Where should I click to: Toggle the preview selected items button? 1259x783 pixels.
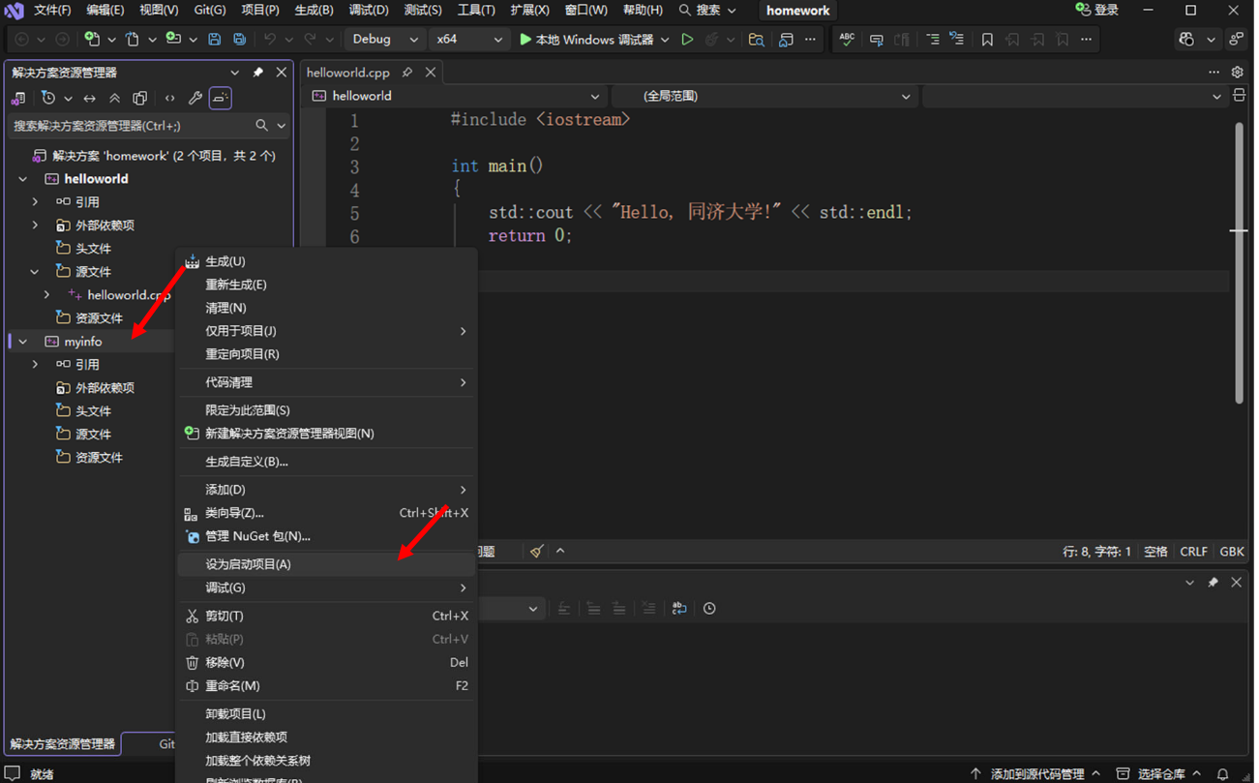tap(221, 98)
